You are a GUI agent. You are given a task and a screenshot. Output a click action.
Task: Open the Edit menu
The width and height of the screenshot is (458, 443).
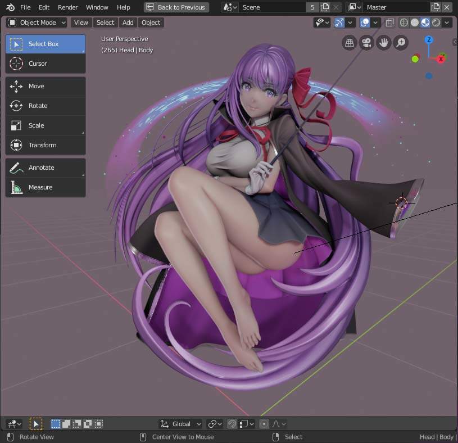pyautogui.click(x=44, y=7)
